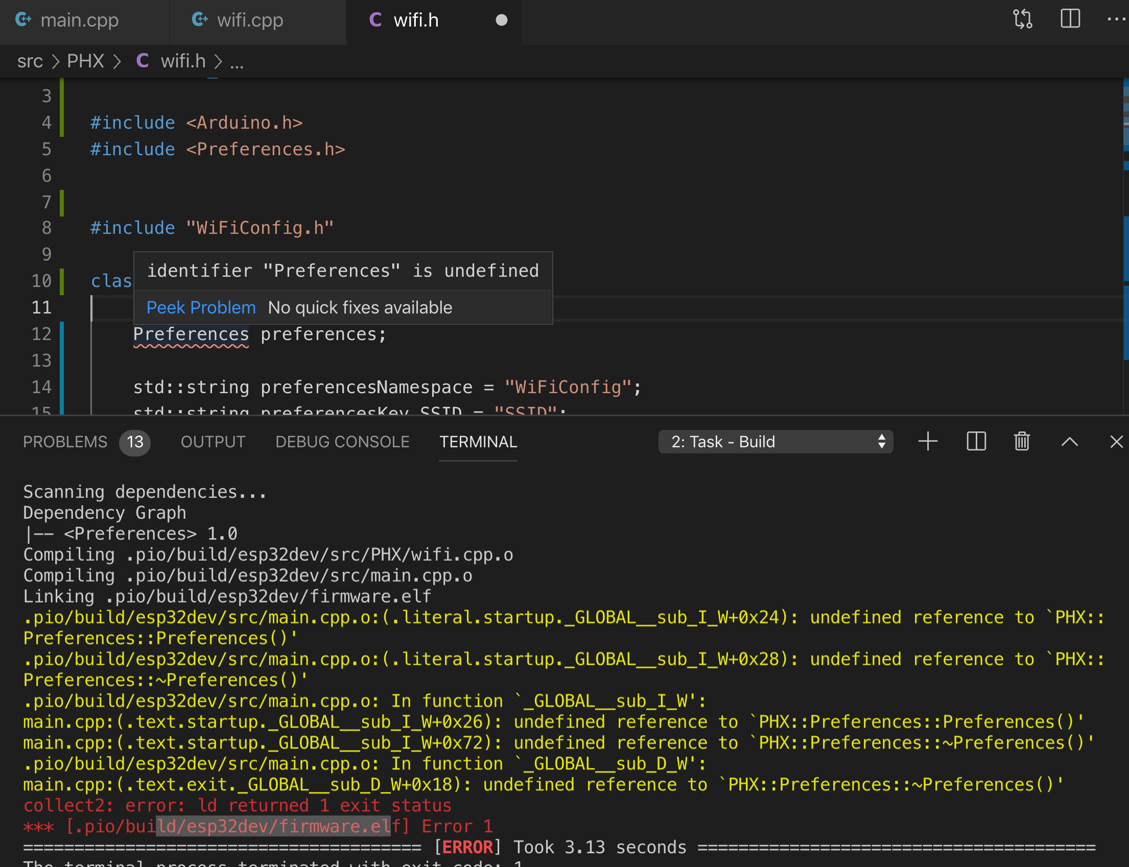This screenshot has width=1129, height=867.
Task: Click the 'Linking .pio/build/esp32dev/firmware.elf' terminal line
Action: [x=227, y=596]
